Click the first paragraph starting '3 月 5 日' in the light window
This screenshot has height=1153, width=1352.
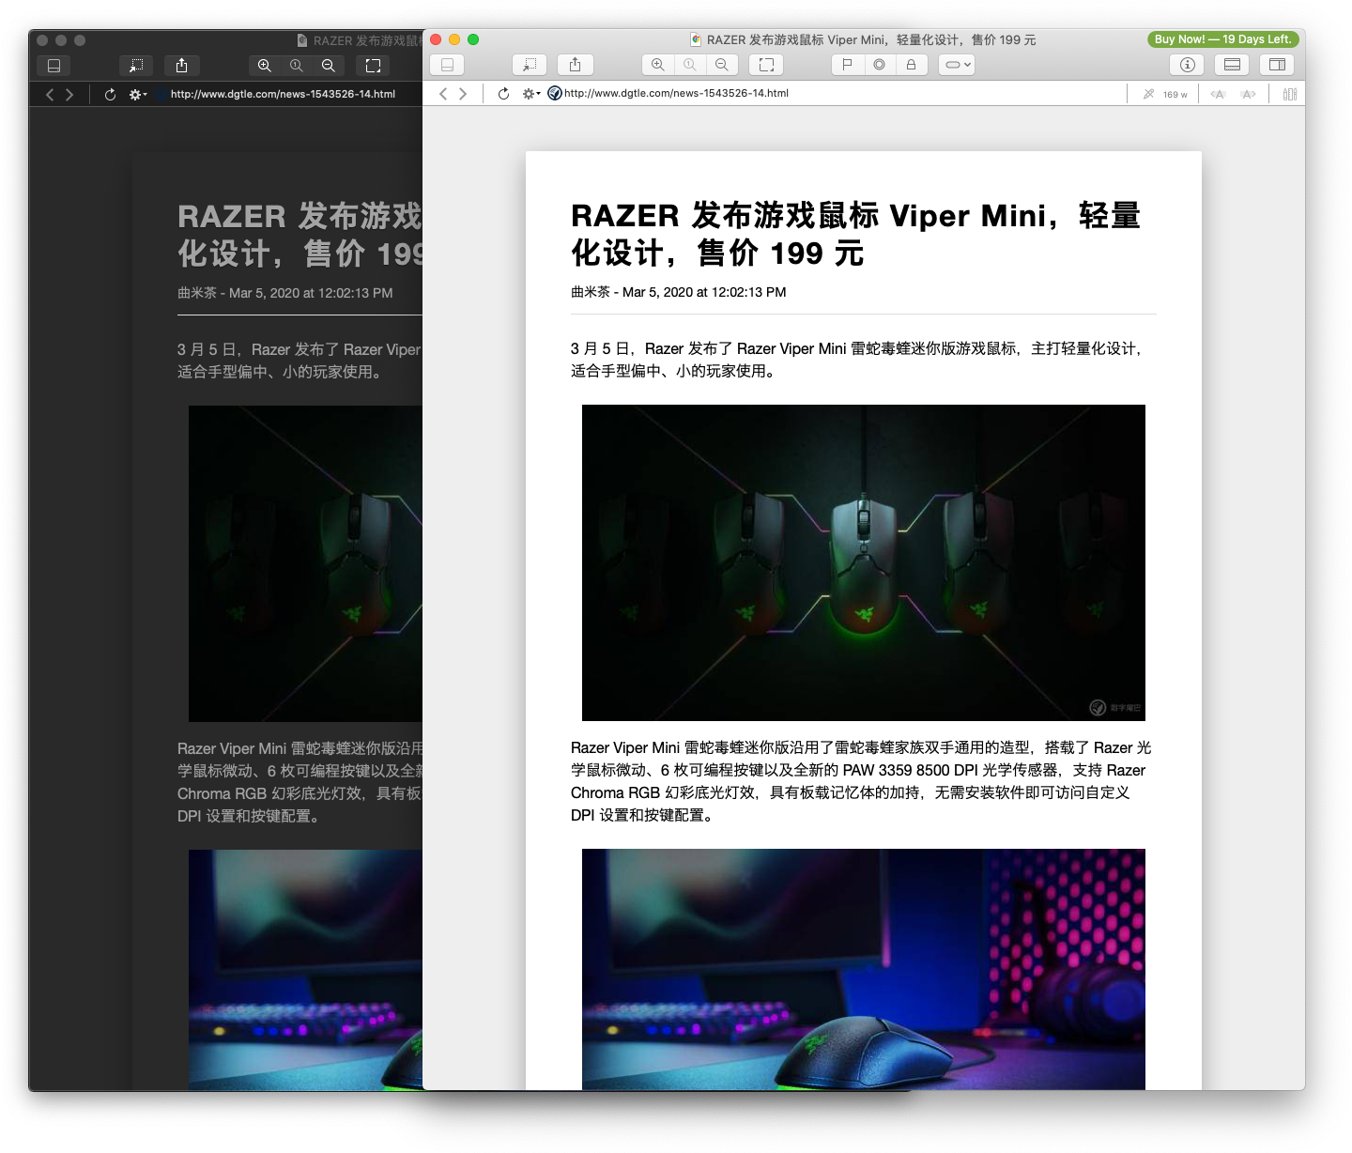tap(858, 360)
